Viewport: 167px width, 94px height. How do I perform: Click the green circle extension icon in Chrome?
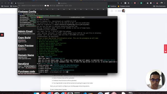[141, 3]
